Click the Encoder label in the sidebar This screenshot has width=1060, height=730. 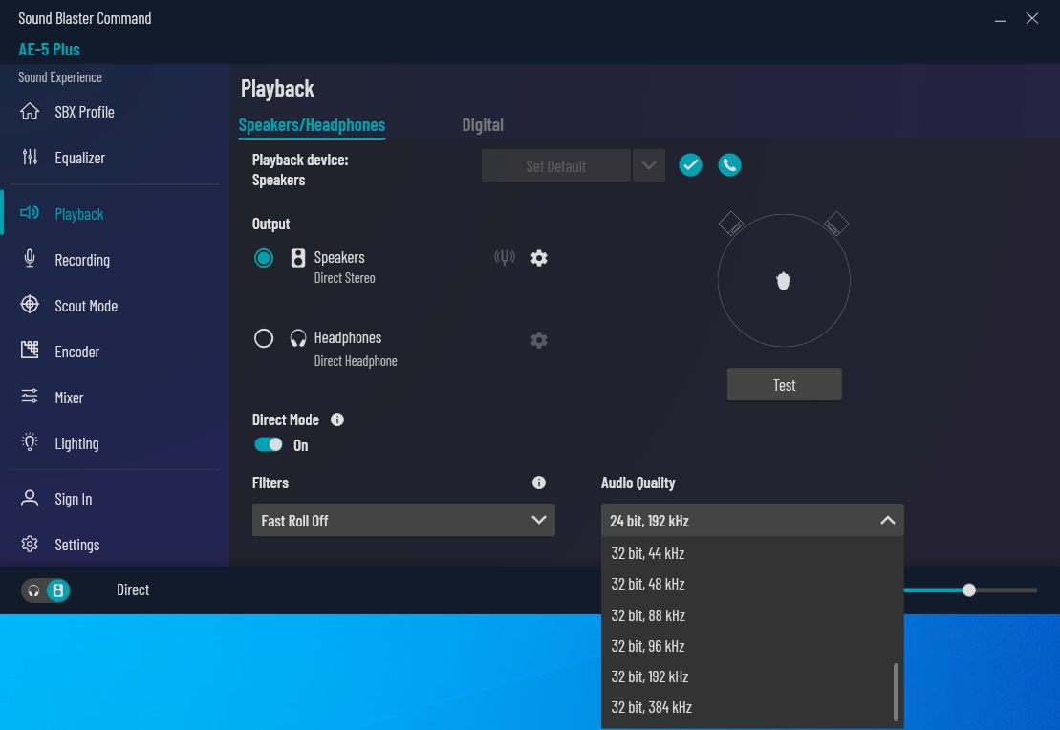(77, 352)
